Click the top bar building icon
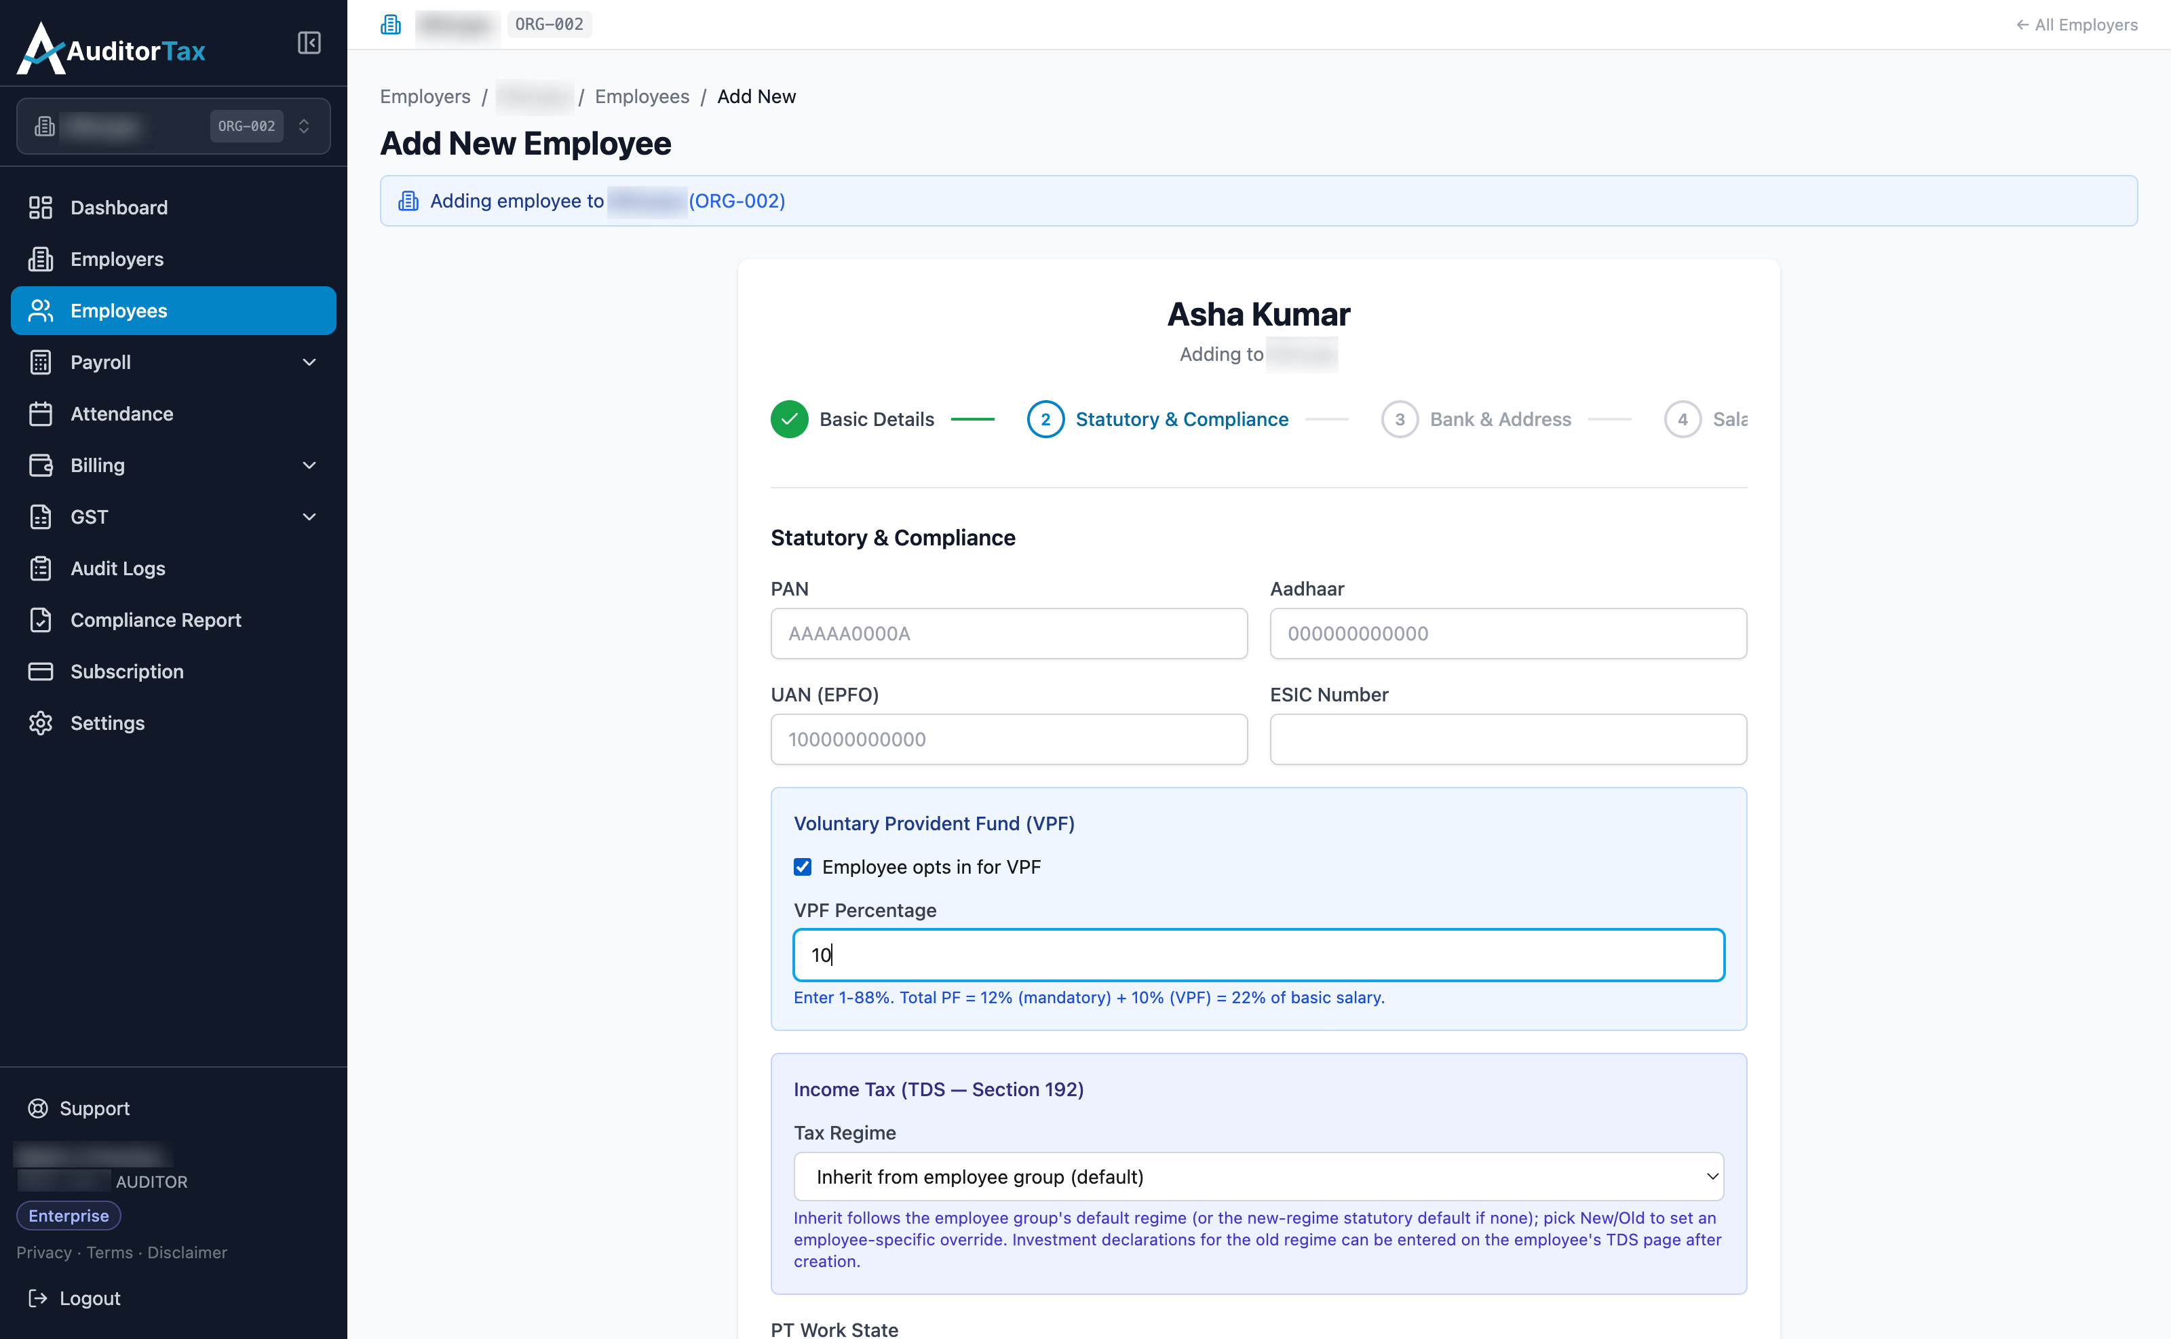The width and height of the screenshot is (2171, 1339). click(x=391, y=24)
